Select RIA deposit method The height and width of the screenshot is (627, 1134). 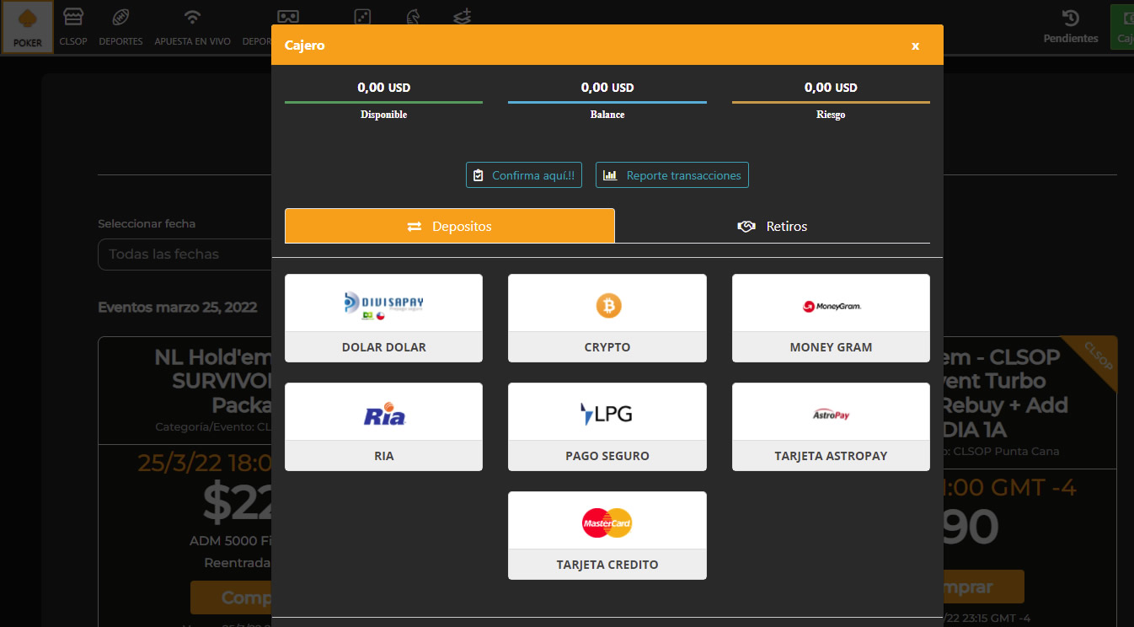[x=383, y=426]
